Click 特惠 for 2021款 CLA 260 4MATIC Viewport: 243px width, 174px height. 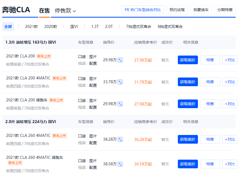tap(210, 139)
